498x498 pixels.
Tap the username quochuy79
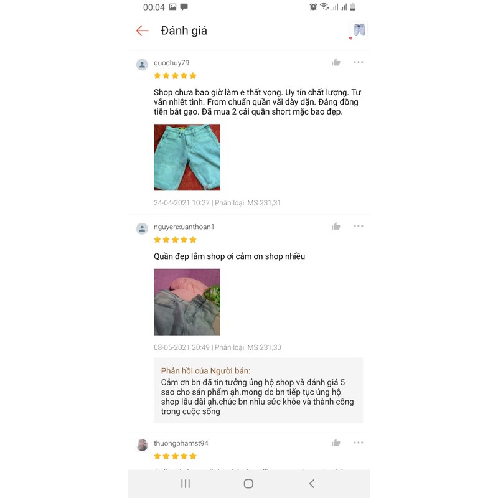pyautogui.click(x=172, y=63)
